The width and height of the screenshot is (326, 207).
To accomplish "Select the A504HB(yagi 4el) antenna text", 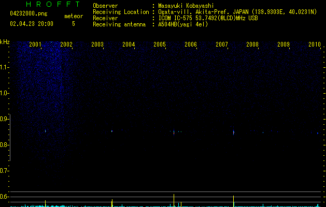I will (x=183, y=24).
